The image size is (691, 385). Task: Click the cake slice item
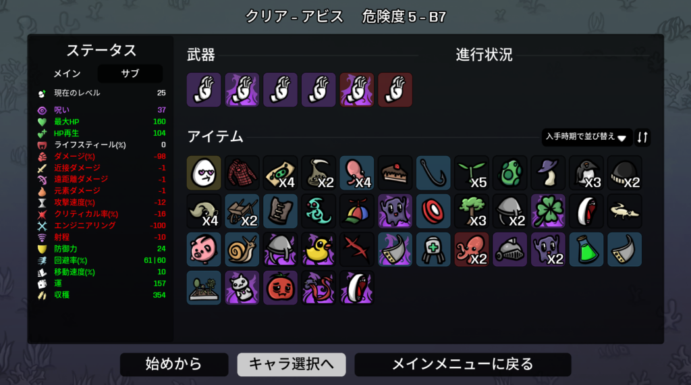395,173
